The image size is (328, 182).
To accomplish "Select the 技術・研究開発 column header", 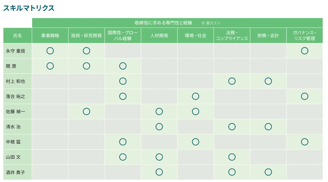I will point(86,35).
